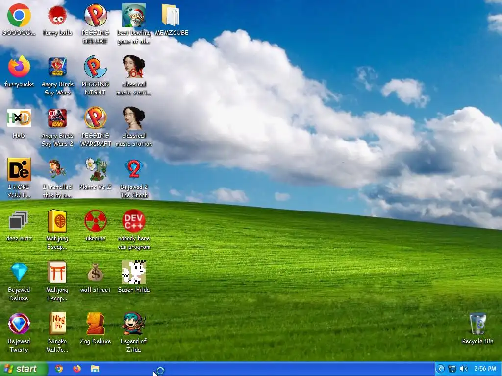Launch Legend of Zilda icon
Image resolution: width=502 pixels, height=376 pixels.
tap(134, 324)
